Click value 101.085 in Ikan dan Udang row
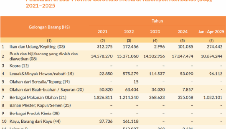 [185, 47]
